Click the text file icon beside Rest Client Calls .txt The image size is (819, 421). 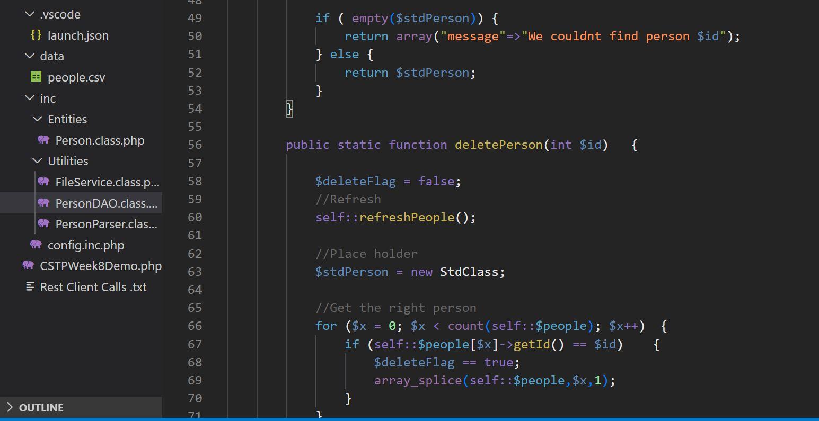(x=30, y=286)
